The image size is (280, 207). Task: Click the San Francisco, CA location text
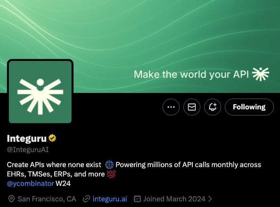point(47,199)
